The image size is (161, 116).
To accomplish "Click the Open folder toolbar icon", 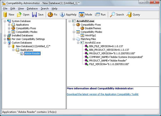I will tap(19, 15).
